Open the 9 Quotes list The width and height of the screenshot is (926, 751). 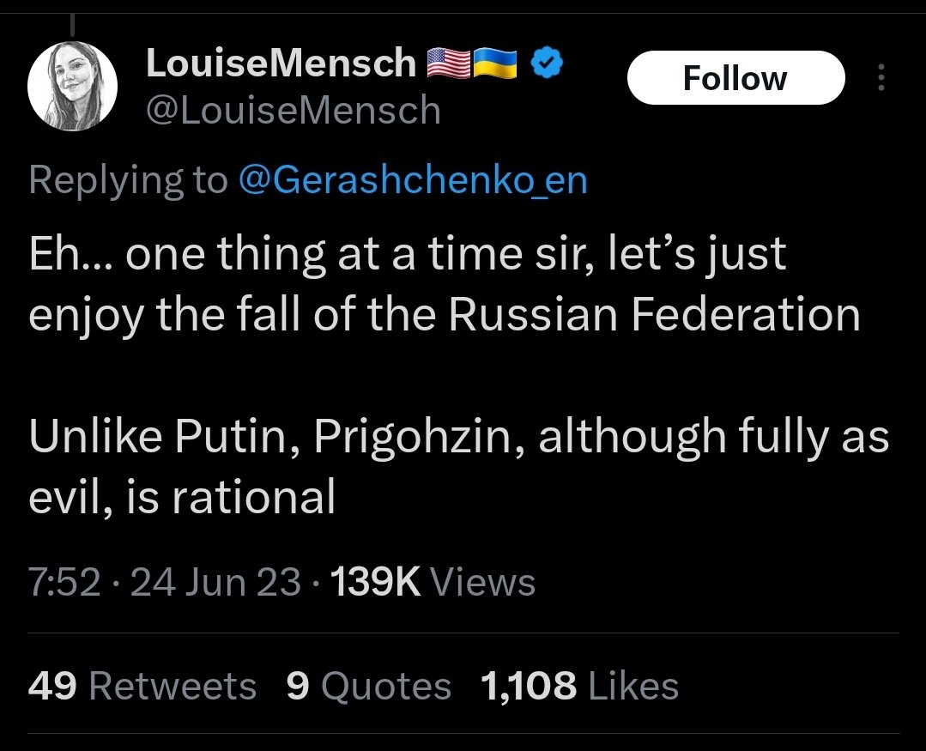pos(368,687)
